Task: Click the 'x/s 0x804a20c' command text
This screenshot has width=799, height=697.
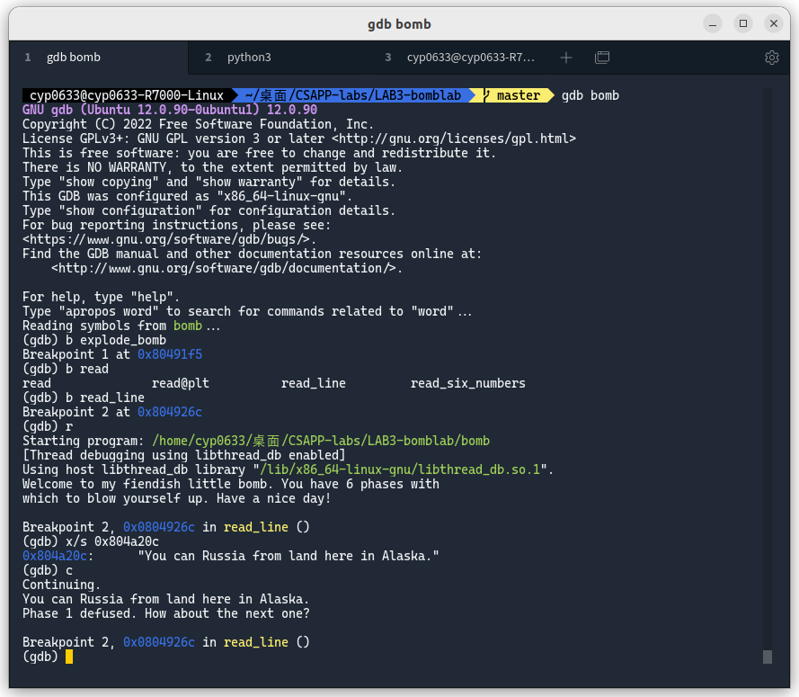Action: [x=112, y=541]
